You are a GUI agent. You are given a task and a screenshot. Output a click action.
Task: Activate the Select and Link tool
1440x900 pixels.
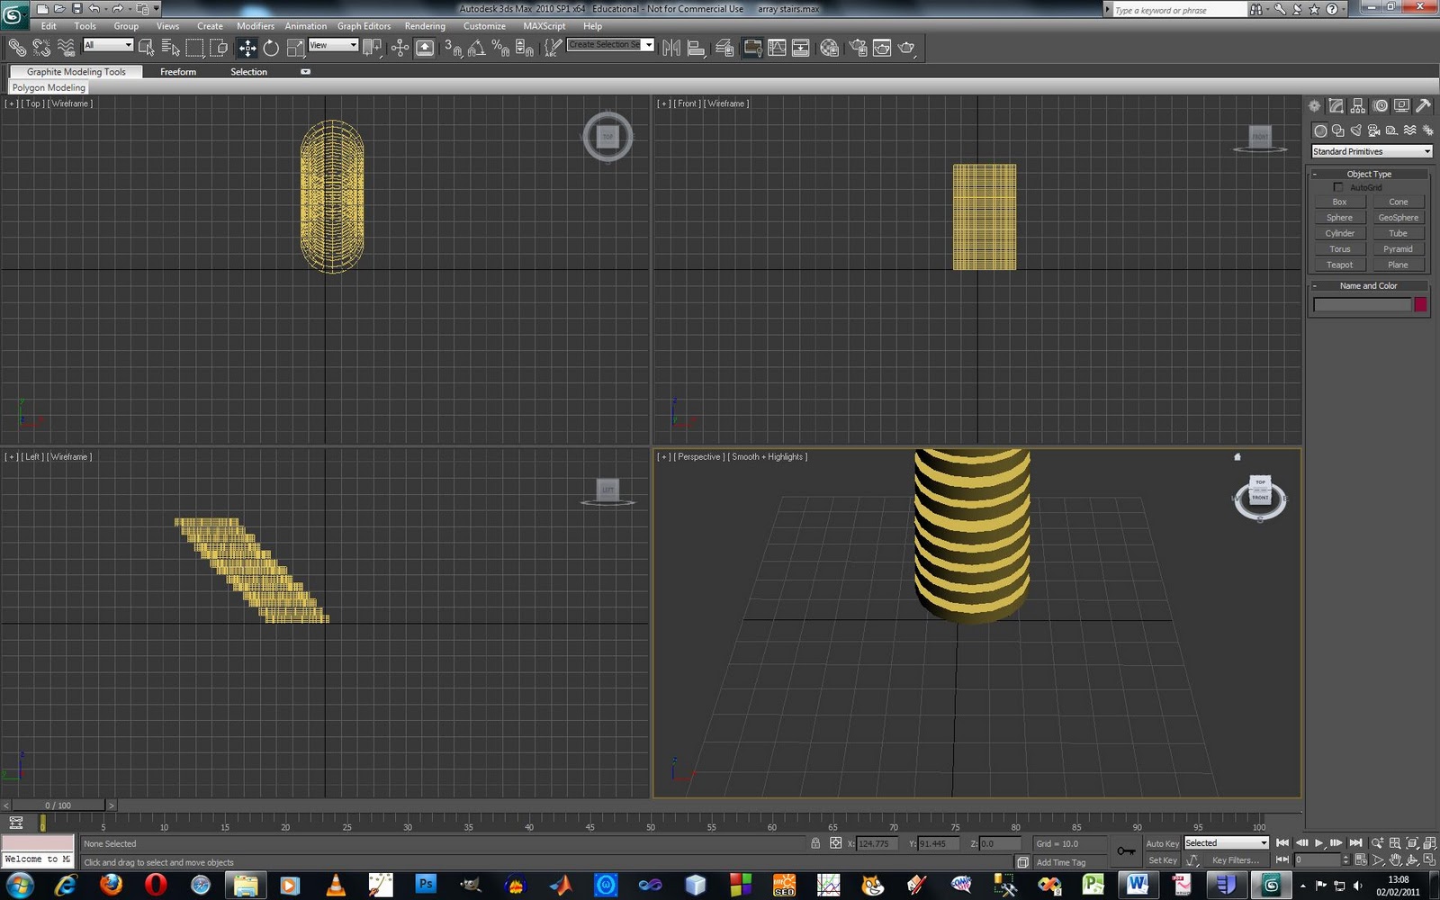pyautogui.click(x=17, y=48)
